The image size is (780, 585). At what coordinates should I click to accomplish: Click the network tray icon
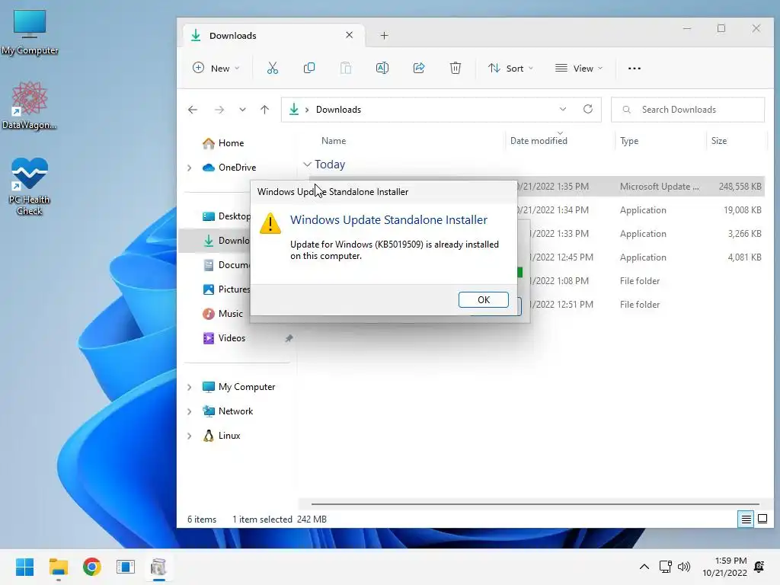coord(666,567)
